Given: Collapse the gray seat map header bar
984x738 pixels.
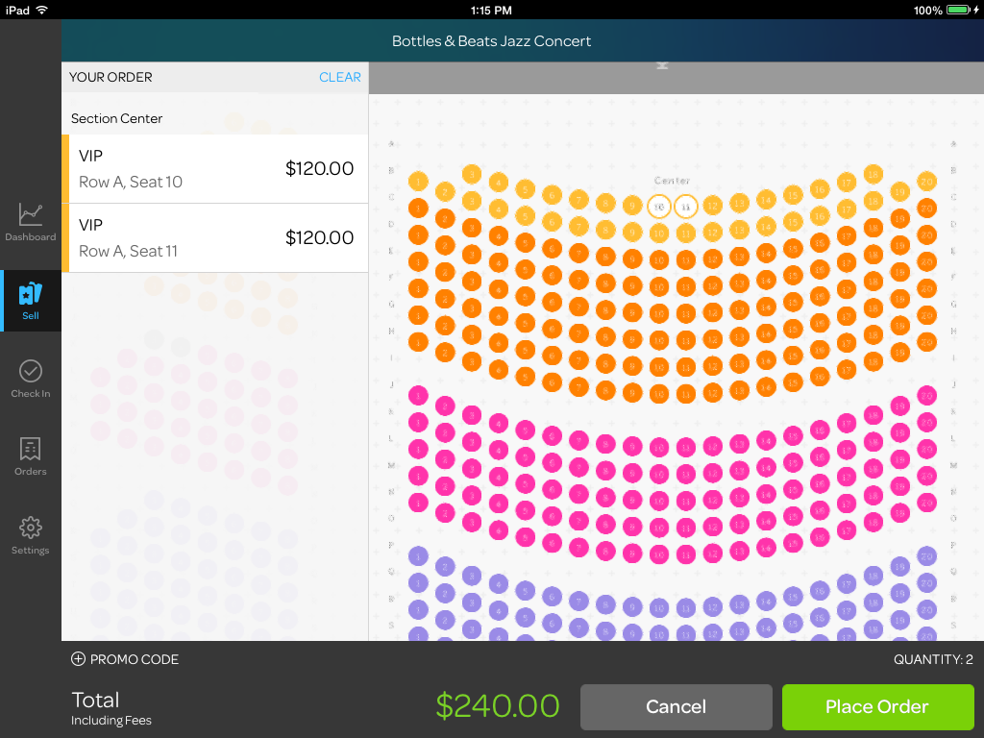Looking at the screenshot, I should tap(673, 79).
